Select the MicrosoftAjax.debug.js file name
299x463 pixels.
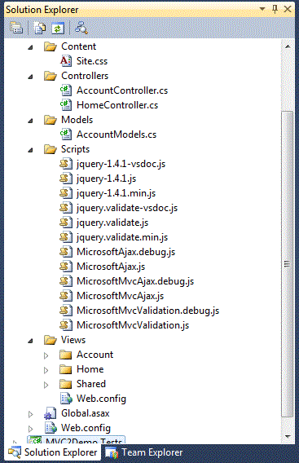[x=125, y=252]
